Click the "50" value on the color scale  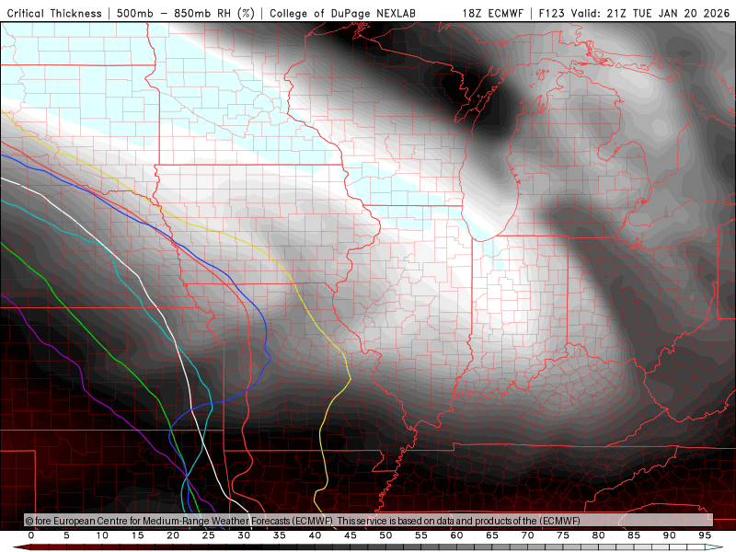tap(385, 535)
